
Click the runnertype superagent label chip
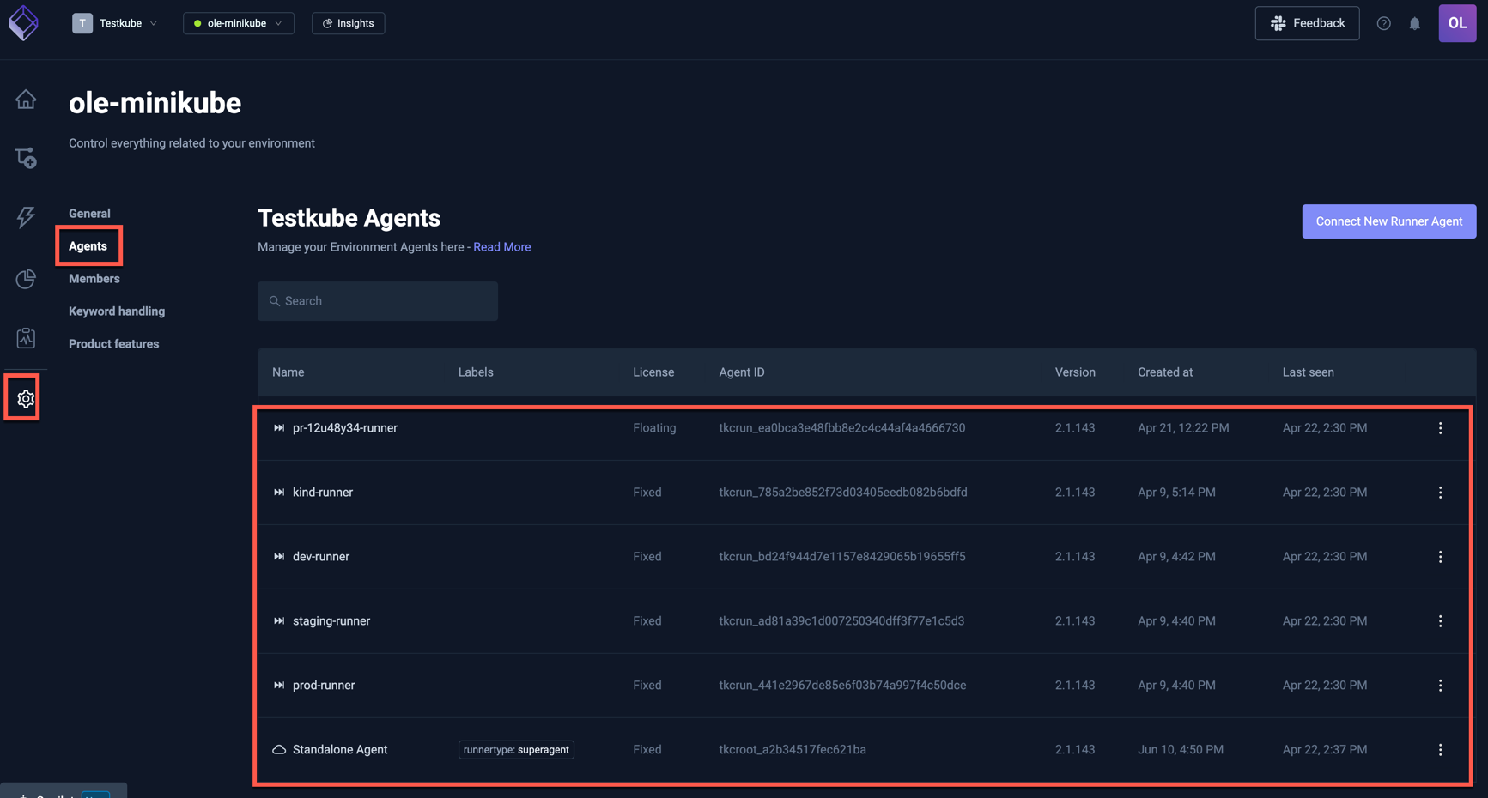[x=515, y=749]
